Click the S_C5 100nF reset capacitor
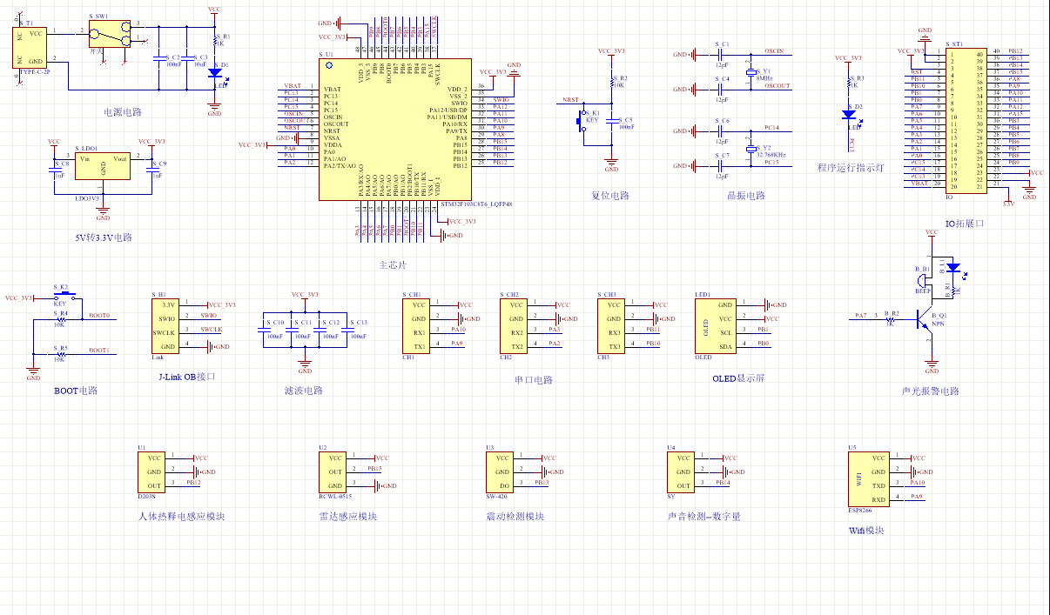 coord(612,122)
